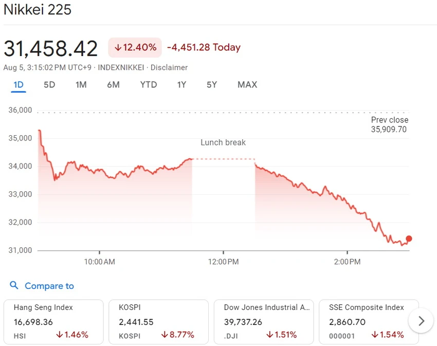Click the Compare to magnifier icon
The width and height of the screenshot is (437, 346).
coord(14,285)
